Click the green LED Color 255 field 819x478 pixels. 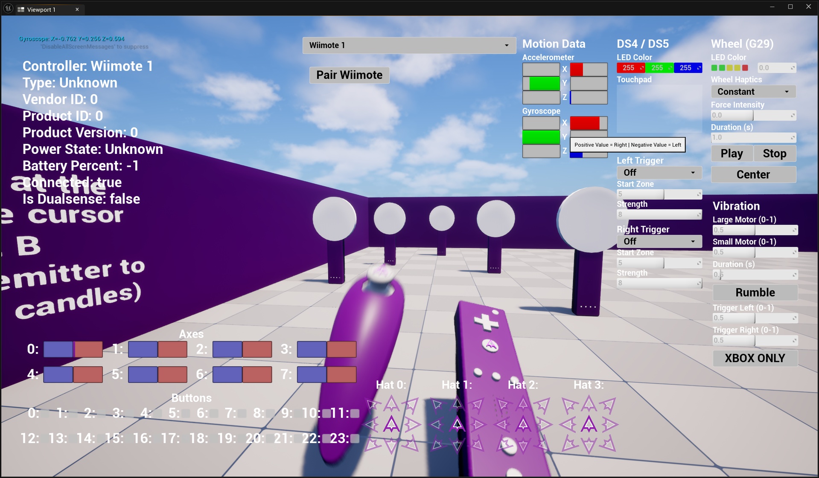tap(659, 68)
